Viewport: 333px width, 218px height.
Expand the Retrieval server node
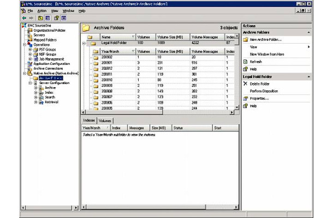(x=36, y=102)
